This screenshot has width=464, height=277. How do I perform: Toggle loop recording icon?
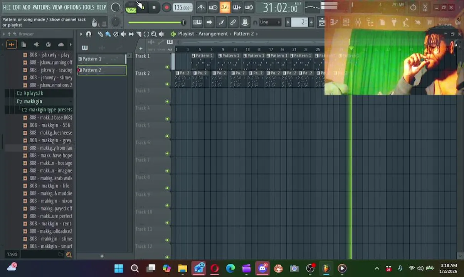pos(249,7)
